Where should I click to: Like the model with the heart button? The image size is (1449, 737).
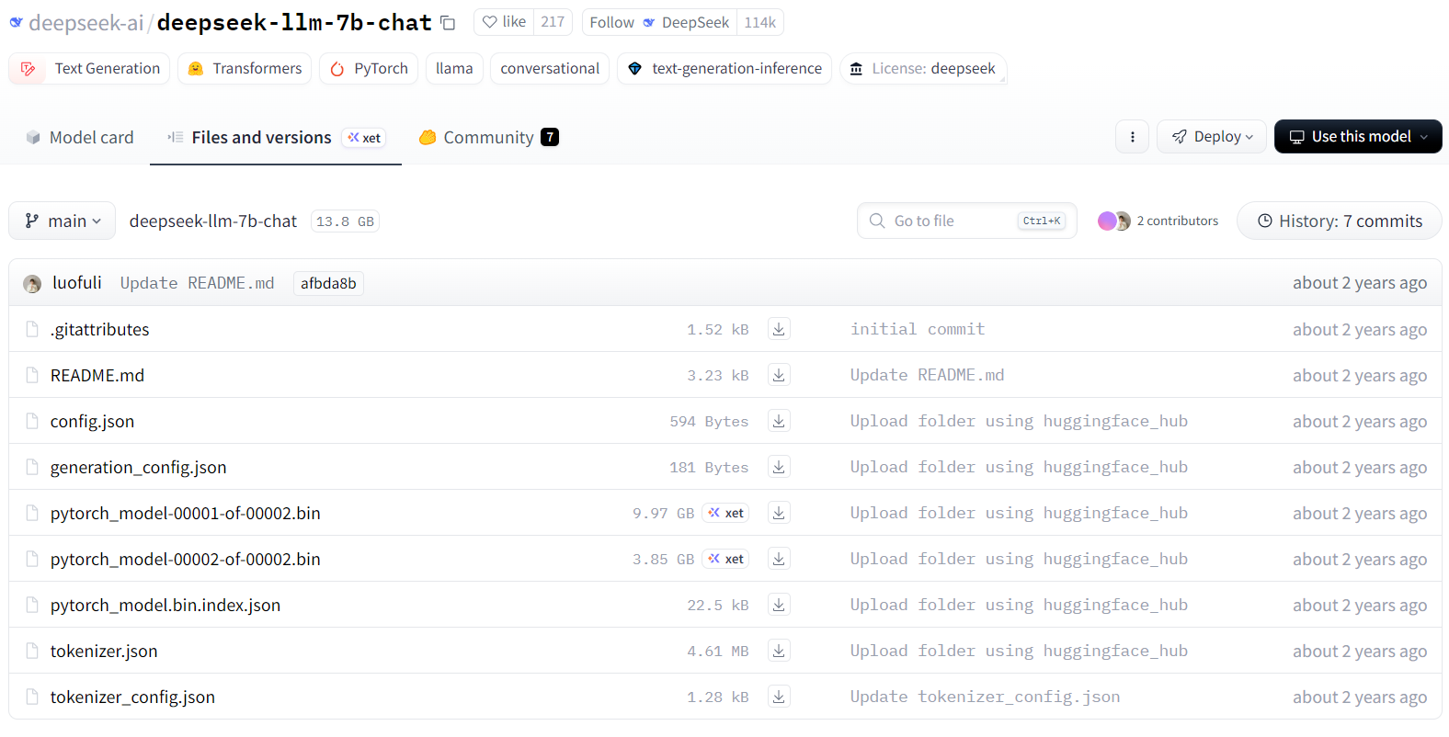504,22
